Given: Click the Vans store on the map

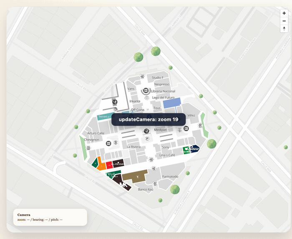Looking at the screenshot, I should click(x=131, y=88).
